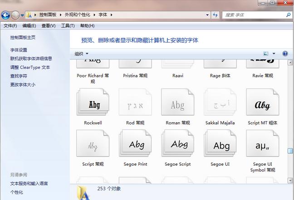The width and height of the screenshot is (294, 200).
Task: Open 查找字符 link
Action: click(19, 76)
